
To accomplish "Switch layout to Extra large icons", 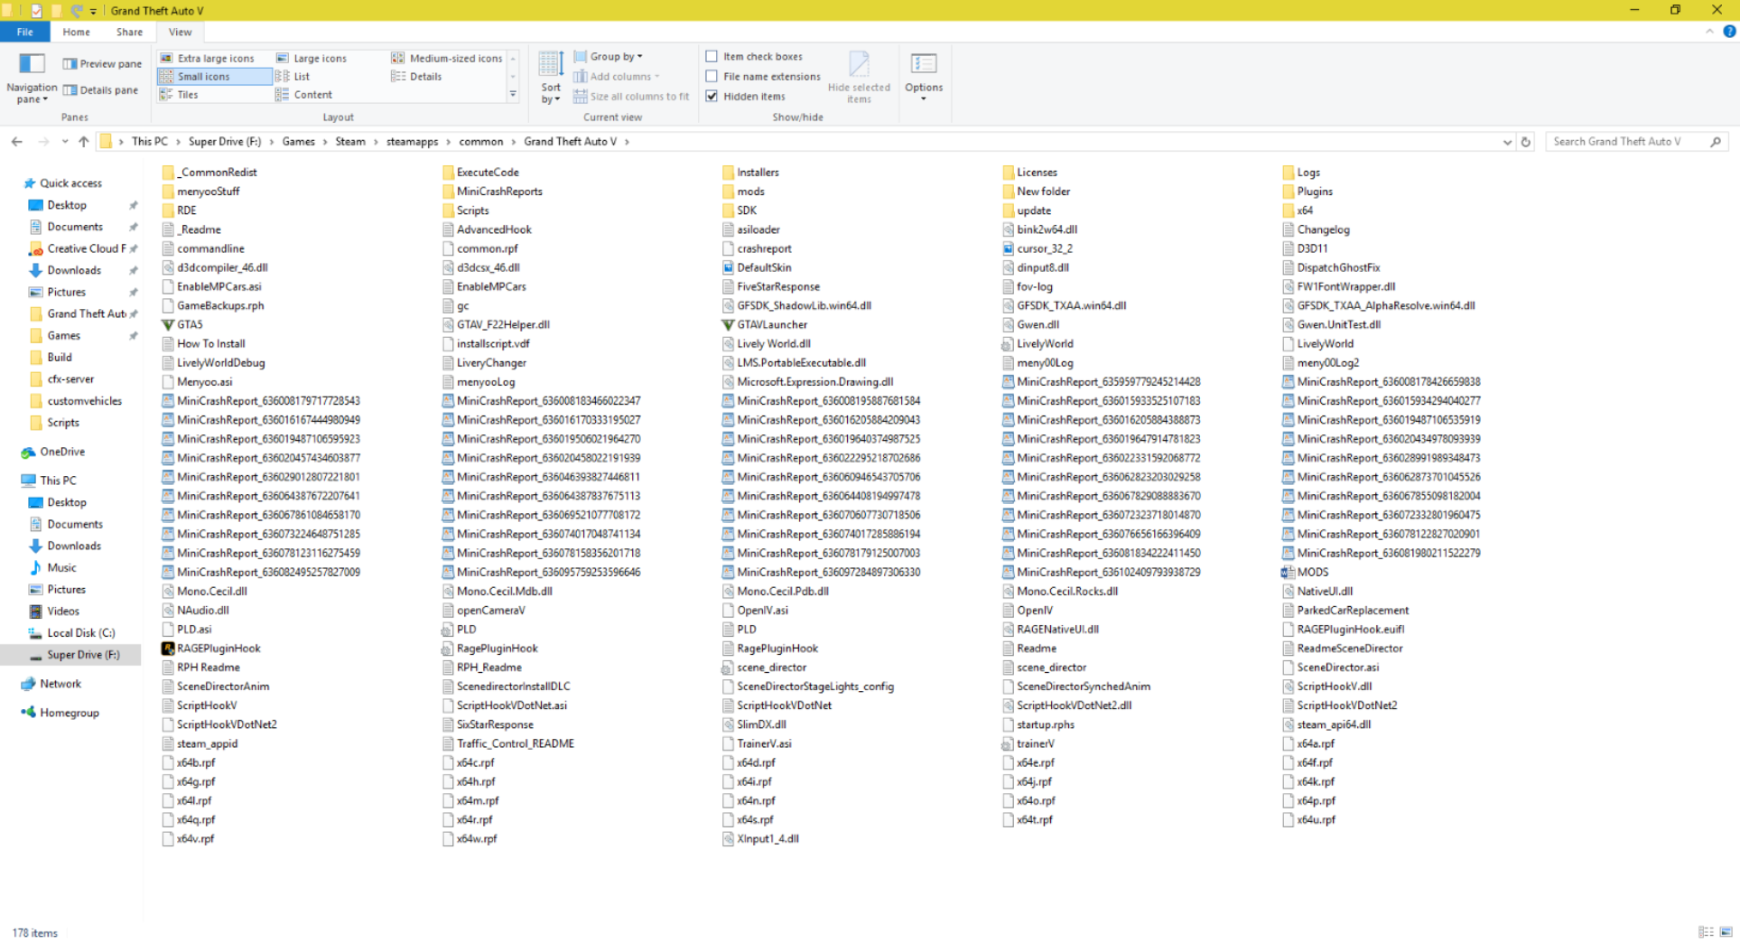I will coord(207,59).
